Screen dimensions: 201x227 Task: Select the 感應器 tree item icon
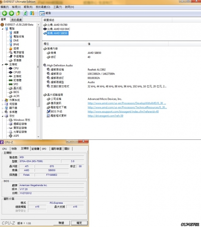click(x=11, y=60)
